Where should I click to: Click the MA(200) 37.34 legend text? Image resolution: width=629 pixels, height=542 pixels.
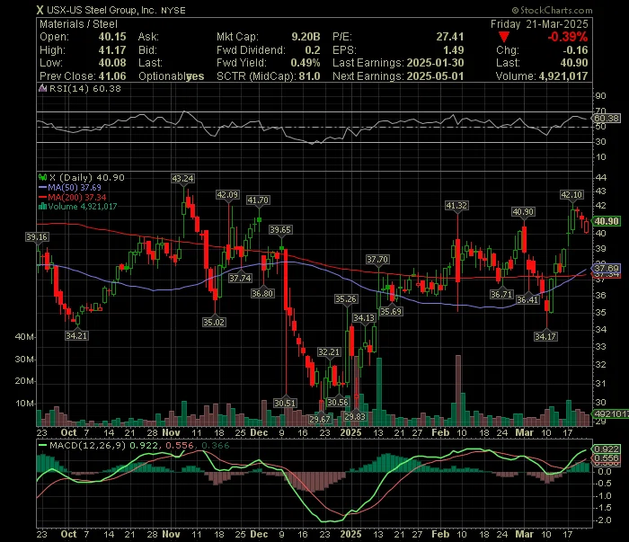click(x=77, y=198)
